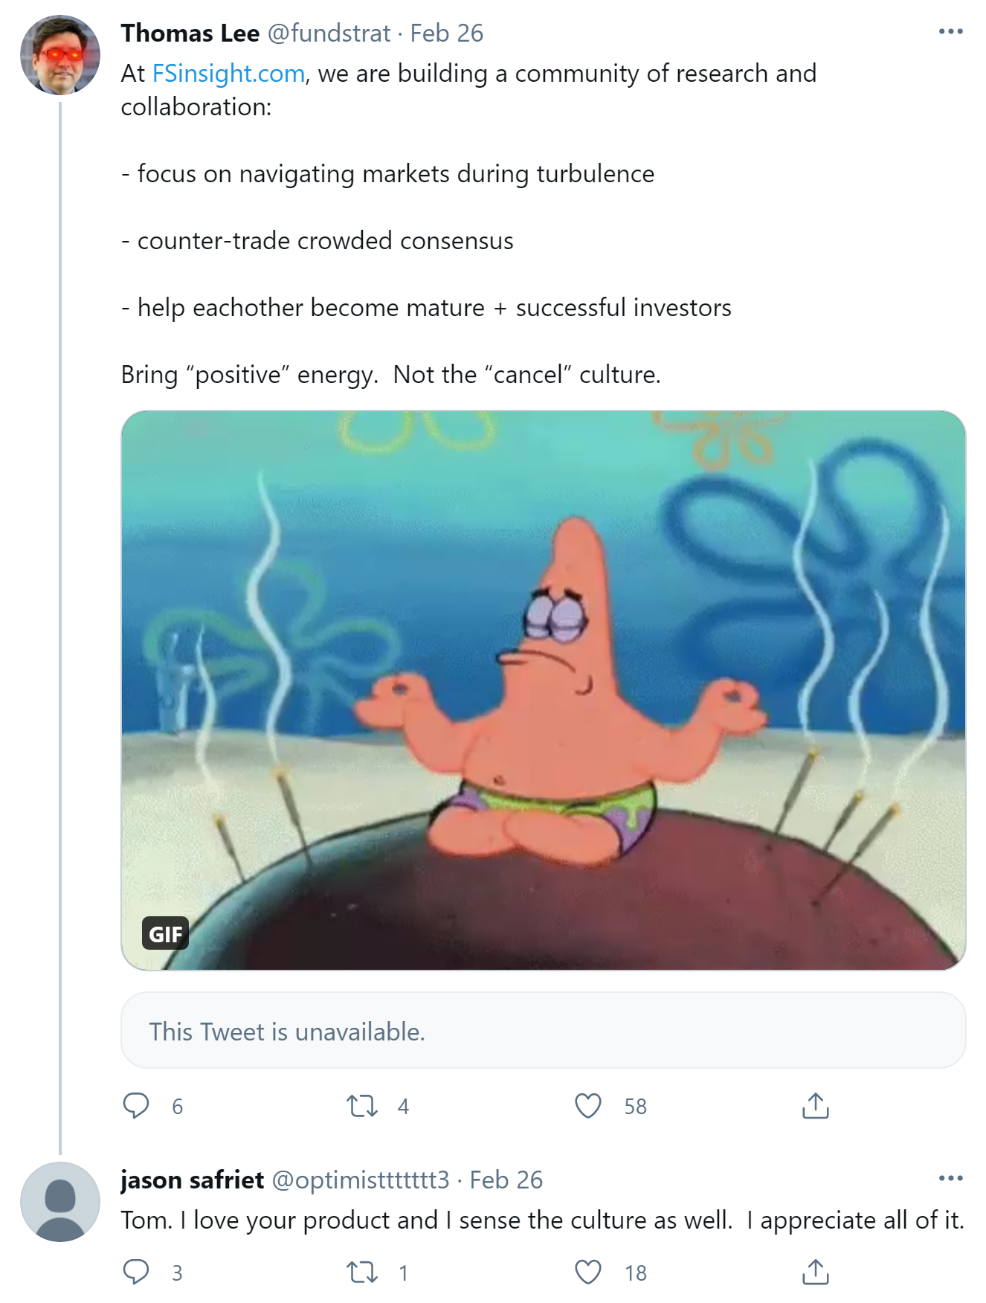
Task: Open more options on Thomas Lee's tweet
Action: (x=950, y=32)
